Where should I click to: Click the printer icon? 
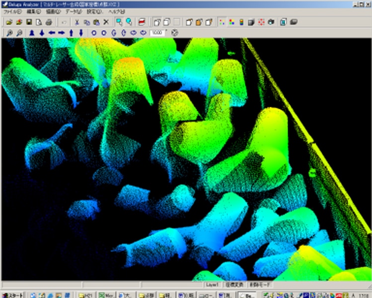(49, 22)
